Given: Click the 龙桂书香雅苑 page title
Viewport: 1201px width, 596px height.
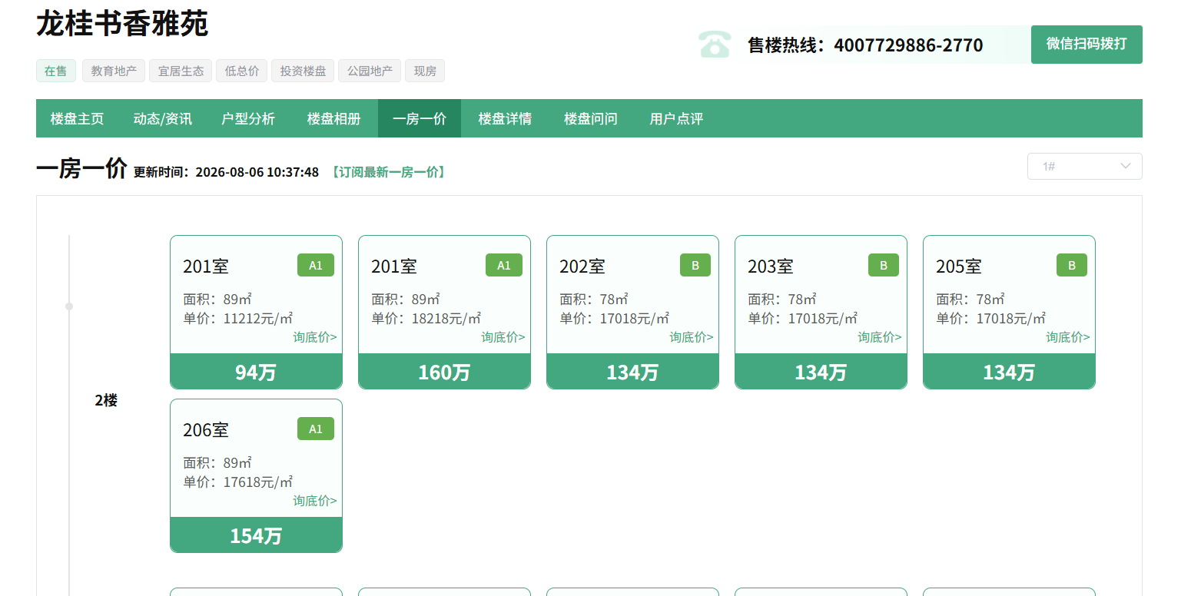Looking at the screenshot, I should [122, 23].
